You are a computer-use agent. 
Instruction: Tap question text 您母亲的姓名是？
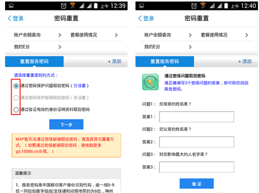175,104
